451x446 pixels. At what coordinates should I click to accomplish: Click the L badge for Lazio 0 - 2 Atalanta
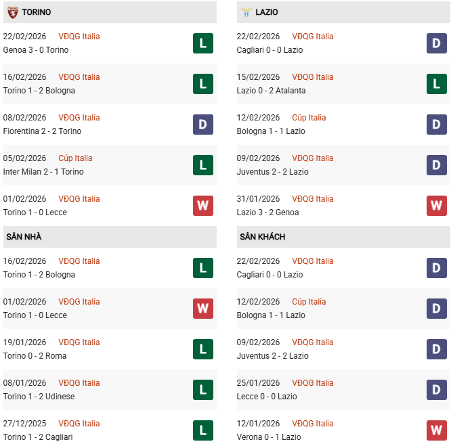(x=437, y=84)
